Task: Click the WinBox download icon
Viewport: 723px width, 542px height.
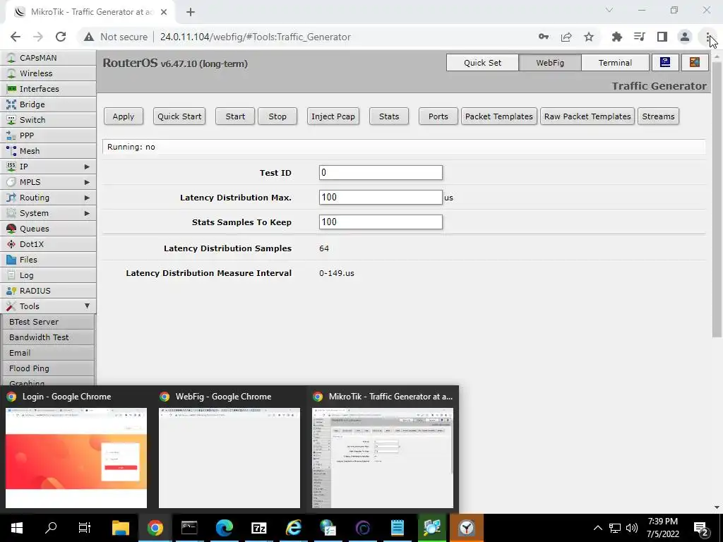Action: click(x=665, y=62)
